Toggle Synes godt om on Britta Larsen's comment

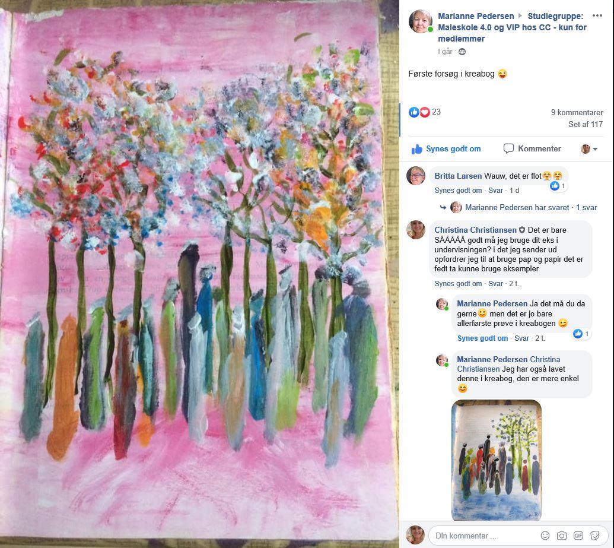tap(458, 191)
